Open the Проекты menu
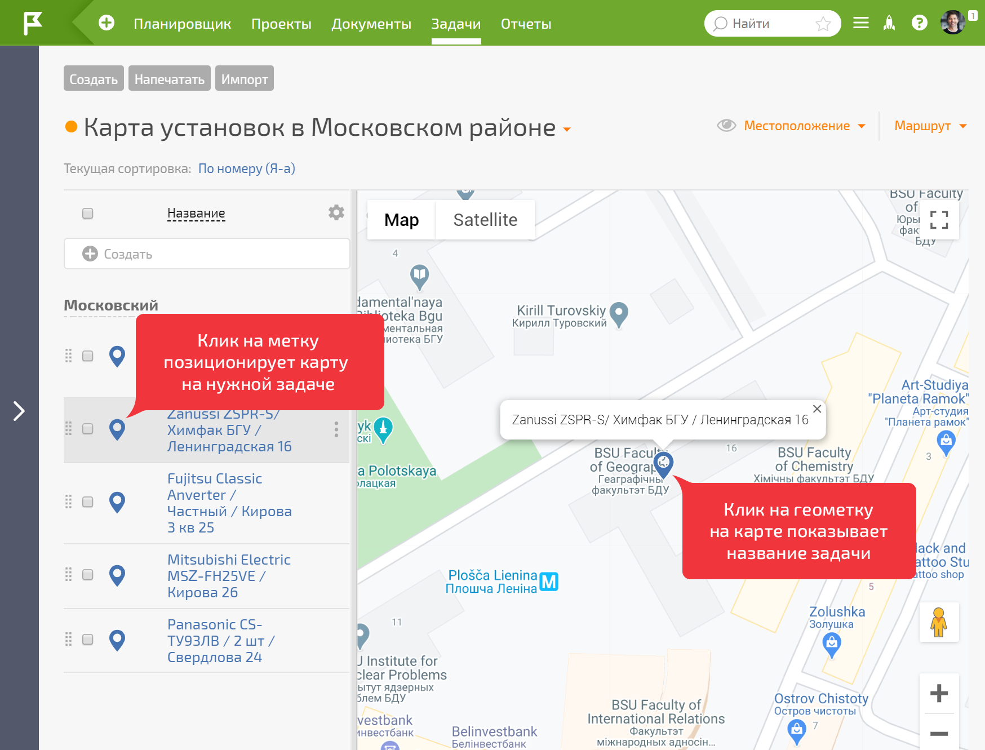Image resolution: width=985 pixels, height=750 pixels. click(x=281, y=24)
